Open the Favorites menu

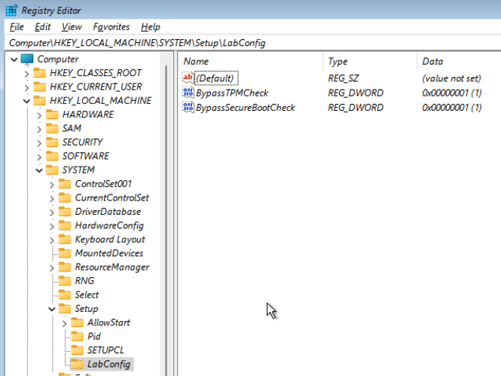tap(117, 27)
